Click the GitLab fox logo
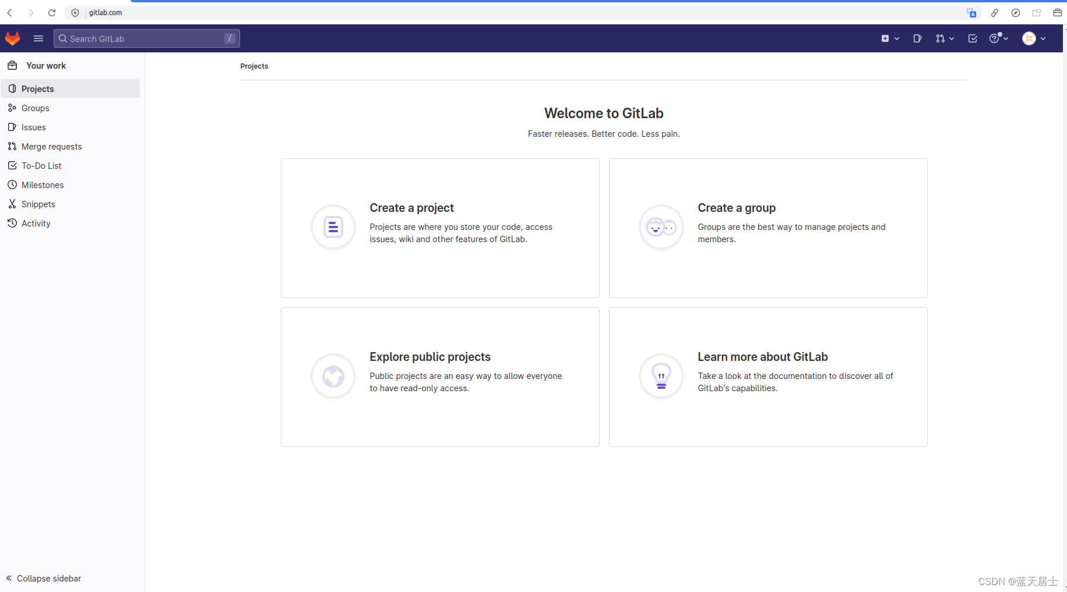The image size is (1067, 592). (12, 38)
